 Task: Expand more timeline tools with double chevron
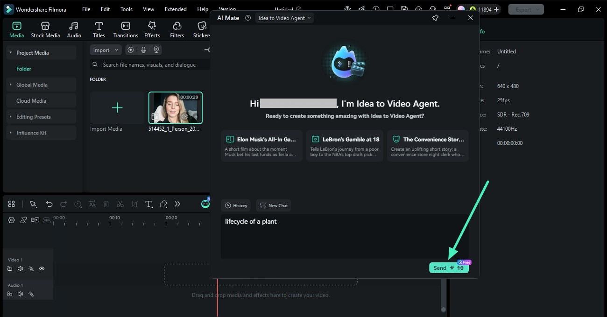tap(177, 204)
